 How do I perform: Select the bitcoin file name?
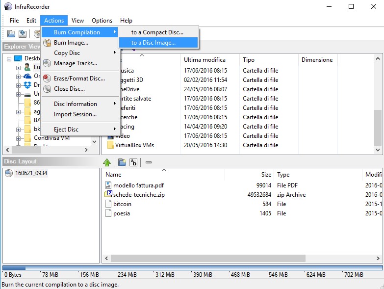coord(122,204)
